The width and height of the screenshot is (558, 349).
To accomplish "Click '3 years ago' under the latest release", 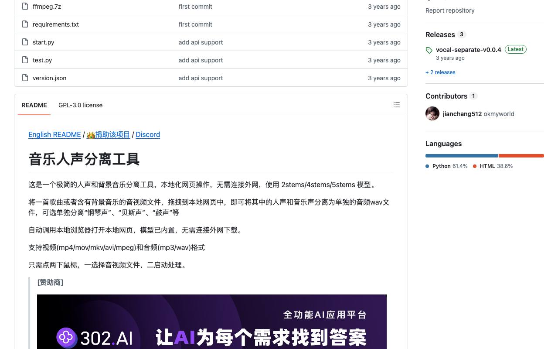I will 450,58.
